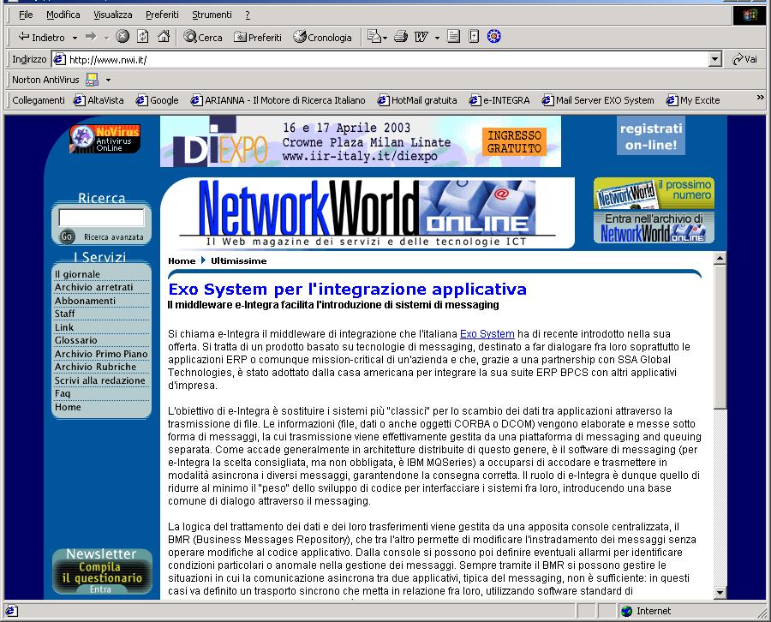
Task: Open the AltaVista link in Collegamenti
Action: click(x=99, y=100)
